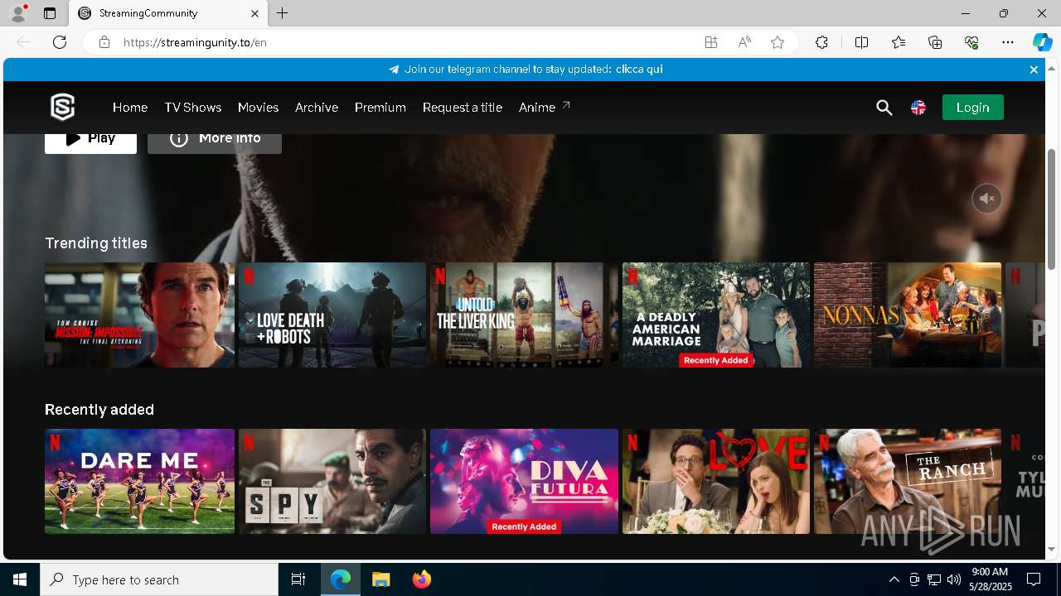This screenshot has height=596, width=1061.
Task: Open Request a title page
Action: coord(463,108)
